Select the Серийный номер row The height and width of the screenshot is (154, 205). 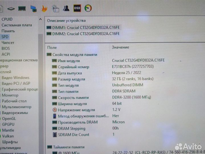pyautogui.click(x=103, y=67)
